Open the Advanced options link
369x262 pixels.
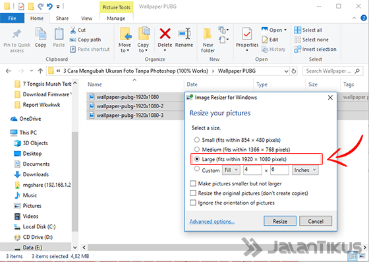pyautogui.click(x=212, y=221)
